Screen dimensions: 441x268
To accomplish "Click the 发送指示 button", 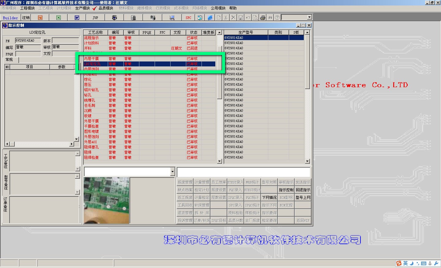I will tap(303, 182).
